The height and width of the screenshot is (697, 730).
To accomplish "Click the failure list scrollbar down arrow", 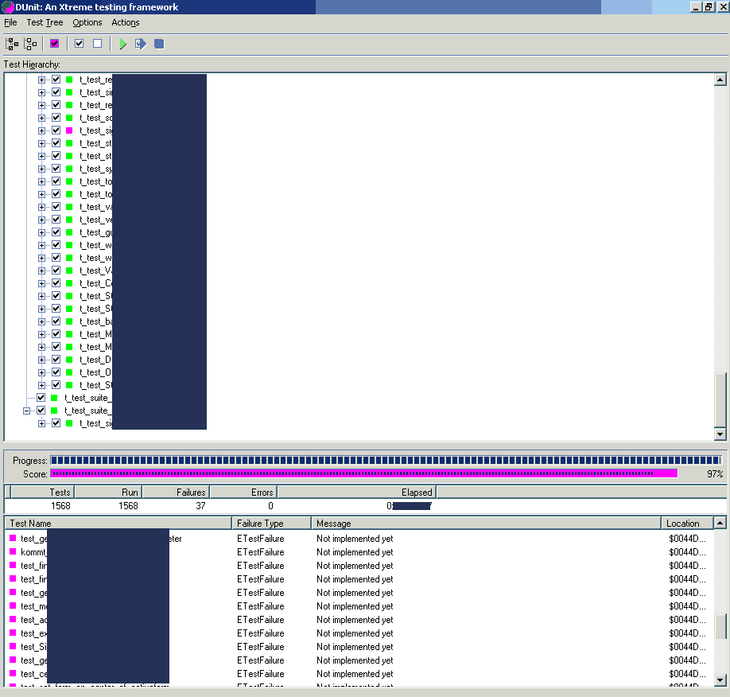I will point(720,679).
